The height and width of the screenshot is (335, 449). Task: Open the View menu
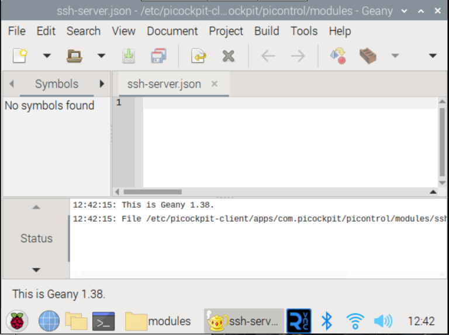click(x=123, y=31)
